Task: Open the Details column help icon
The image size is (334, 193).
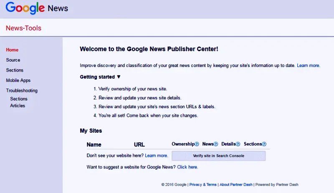Action: point(238,144)
